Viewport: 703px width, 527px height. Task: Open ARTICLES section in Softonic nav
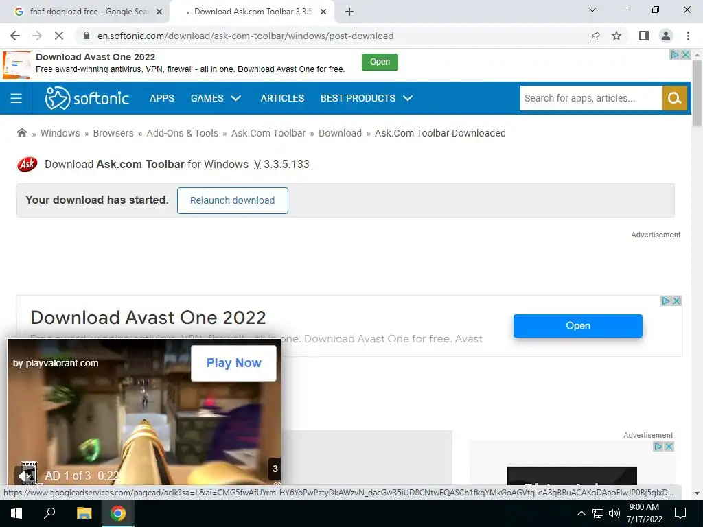coord(282,98)
